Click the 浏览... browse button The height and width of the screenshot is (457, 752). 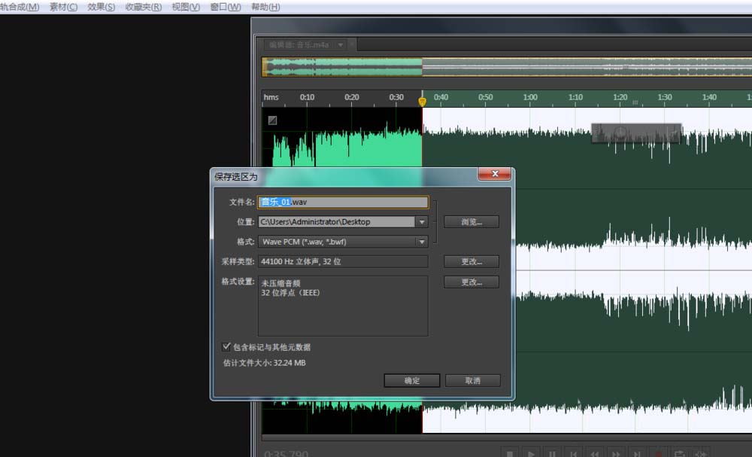pyautogui.click(x=472, y=222)
